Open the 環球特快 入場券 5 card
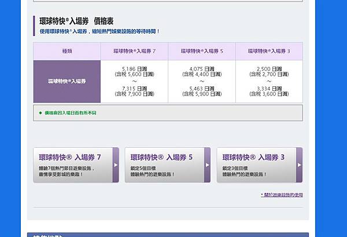This screenshot has width=347, height=237. (168, 165)
